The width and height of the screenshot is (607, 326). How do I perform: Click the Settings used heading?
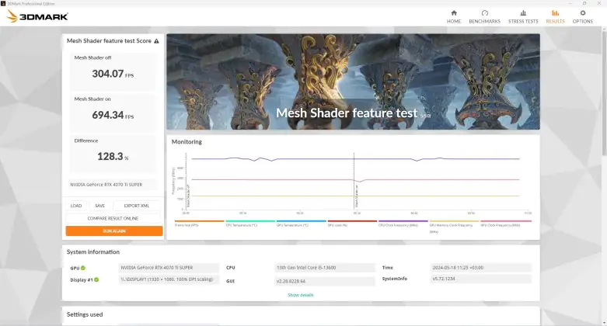[85, 315]
